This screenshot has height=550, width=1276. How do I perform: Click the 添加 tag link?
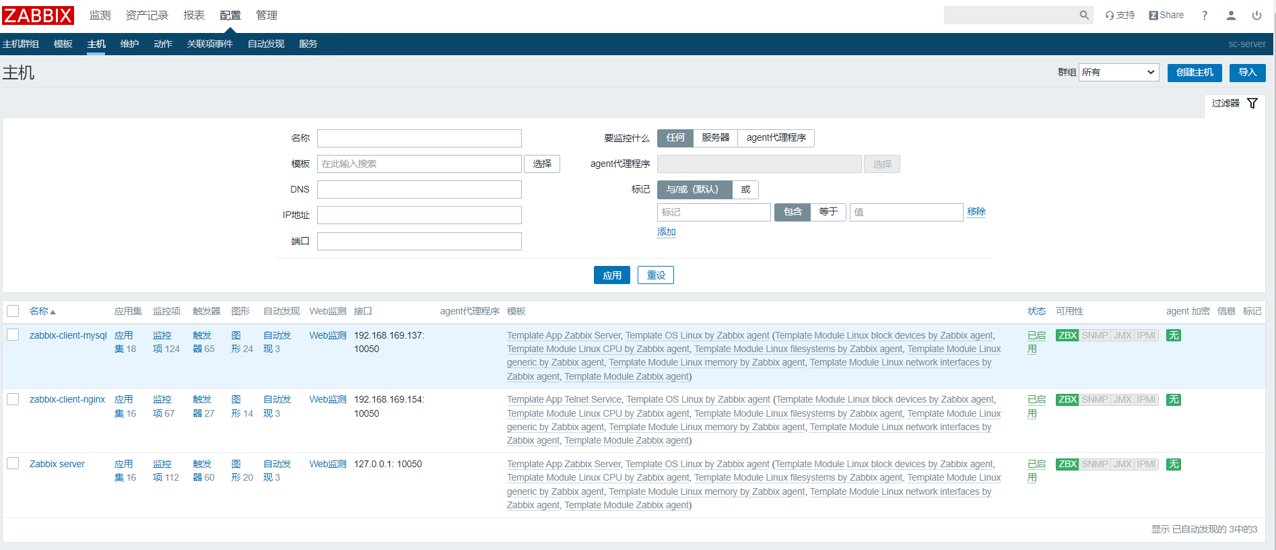pos(667,232)
